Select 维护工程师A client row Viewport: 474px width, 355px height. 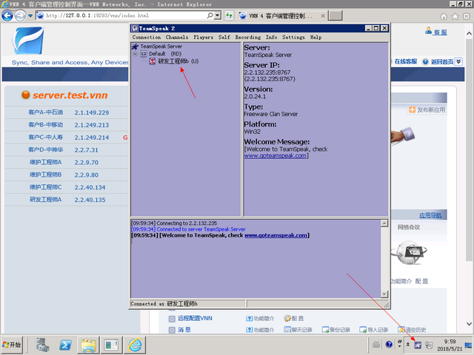(67, 162)
